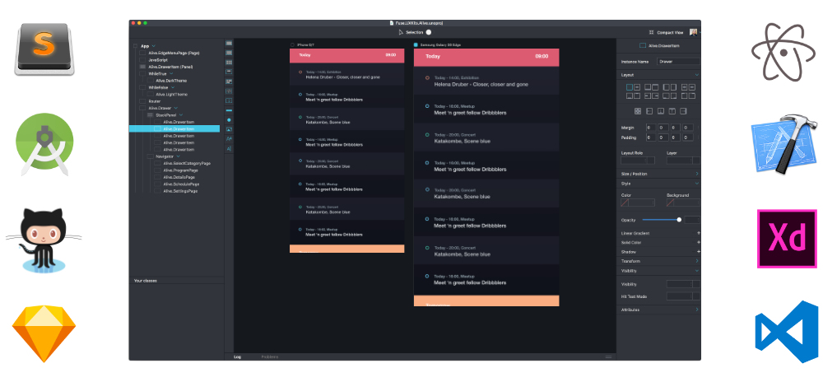Toggle the iPhone 6/7 preview checkbox

293,45
